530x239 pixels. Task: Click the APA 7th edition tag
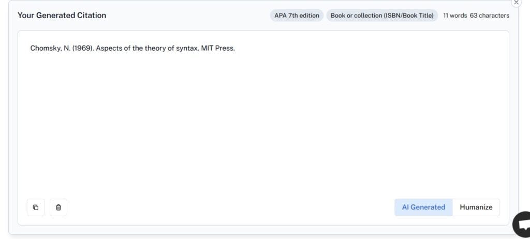tap(297, 16)
